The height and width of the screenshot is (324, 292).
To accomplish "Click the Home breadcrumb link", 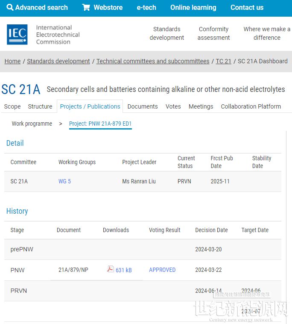I will tap(12, 61).
